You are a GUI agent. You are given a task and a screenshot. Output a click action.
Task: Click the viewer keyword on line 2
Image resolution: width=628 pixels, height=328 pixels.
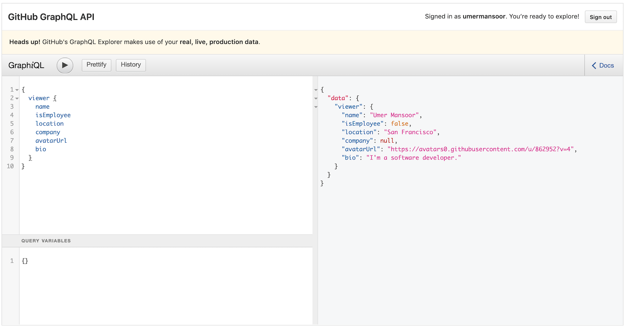click(x=39, y=98)
